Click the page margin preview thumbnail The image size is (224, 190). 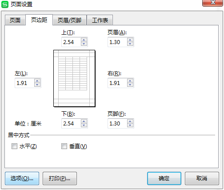coord(74,78)
